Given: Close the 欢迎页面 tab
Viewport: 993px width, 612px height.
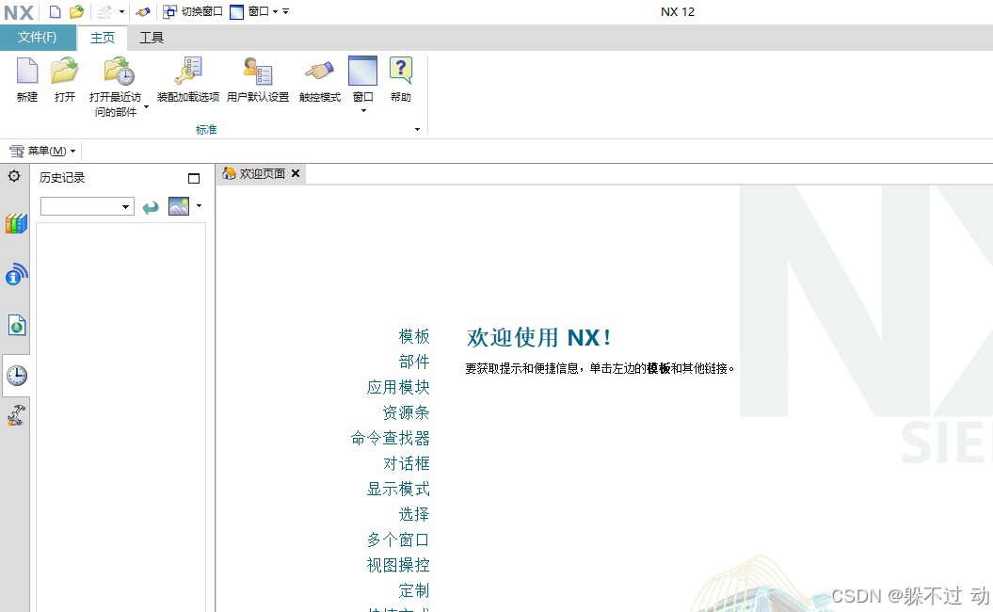Looking at the screenshot, I should (296, 173).
